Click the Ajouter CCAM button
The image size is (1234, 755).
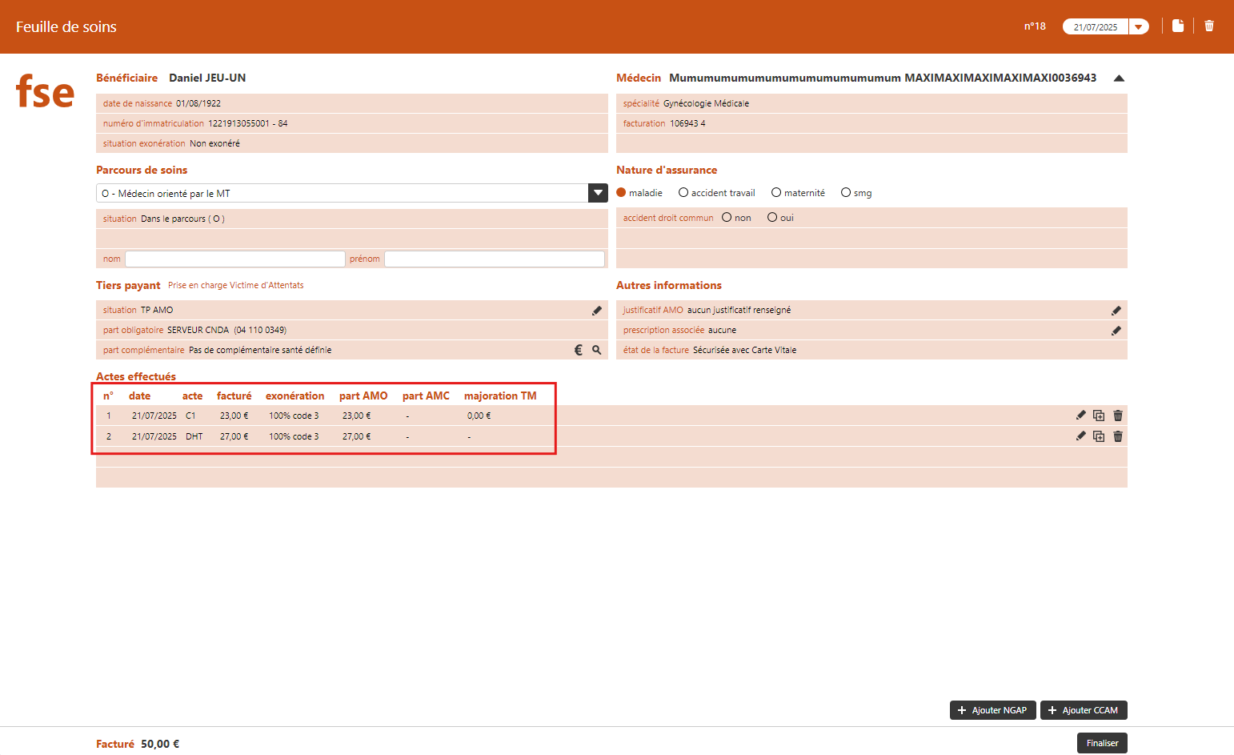tap(1084, 710)
